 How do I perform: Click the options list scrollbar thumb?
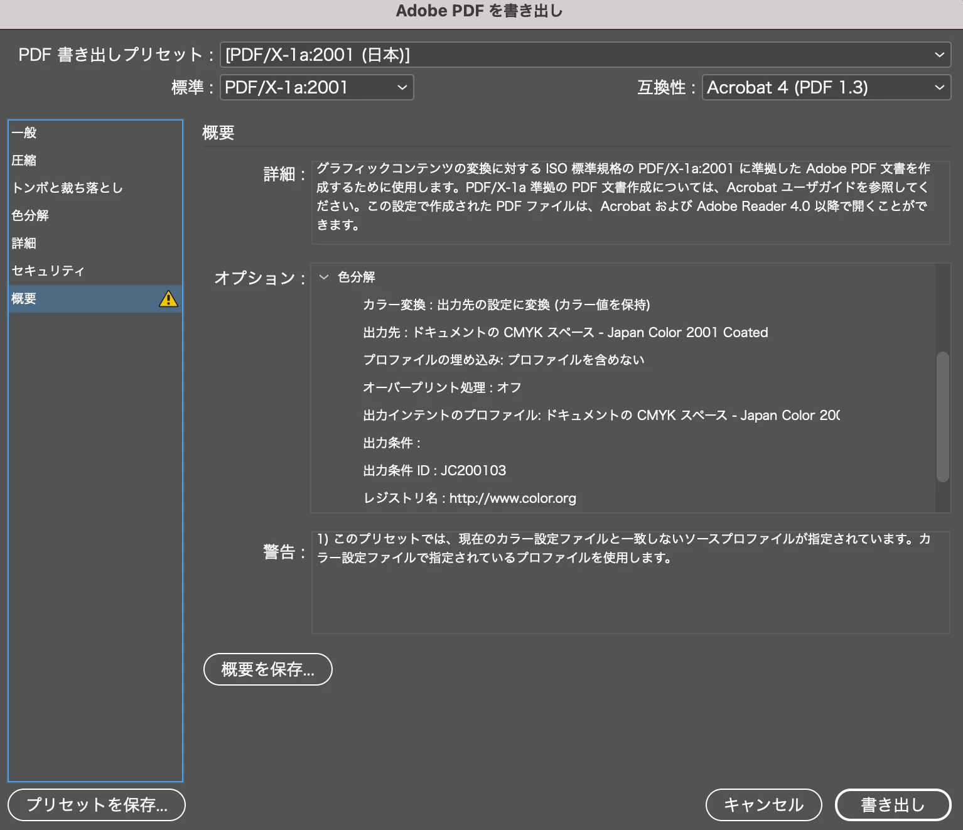942,417
